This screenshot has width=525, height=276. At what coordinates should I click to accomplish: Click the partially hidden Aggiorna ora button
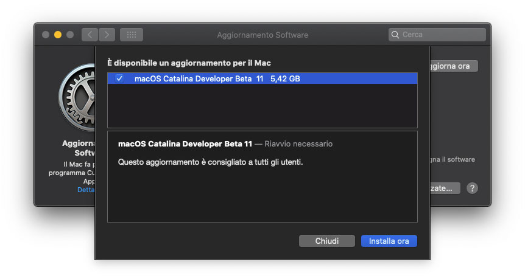(x=454, y=66)
